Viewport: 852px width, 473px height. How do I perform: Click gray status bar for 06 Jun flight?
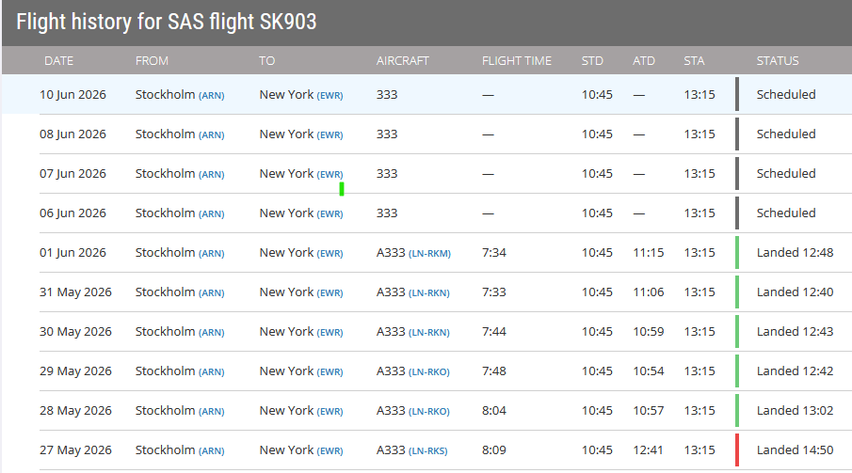[737, 213]
